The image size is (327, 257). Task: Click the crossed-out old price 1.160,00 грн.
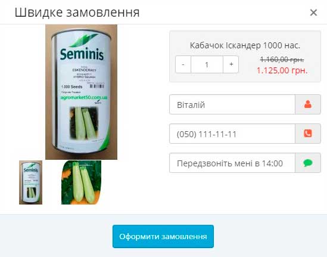click(282, 60)
